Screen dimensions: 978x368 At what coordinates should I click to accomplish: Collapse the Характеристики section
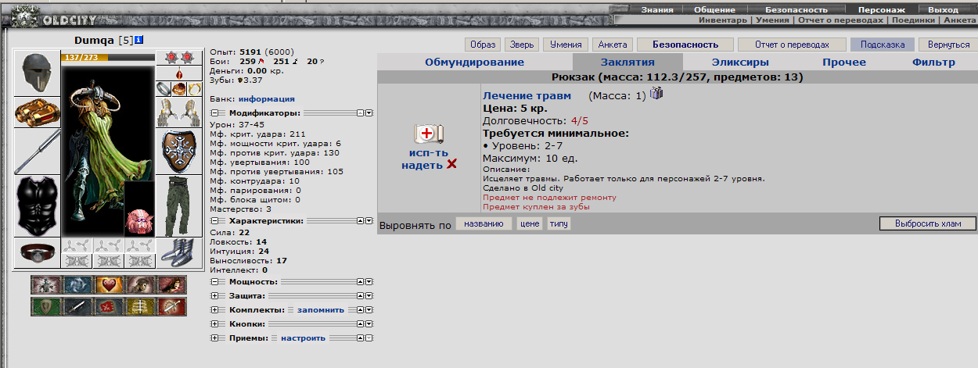pyautogui.click(x=214, y=221)
